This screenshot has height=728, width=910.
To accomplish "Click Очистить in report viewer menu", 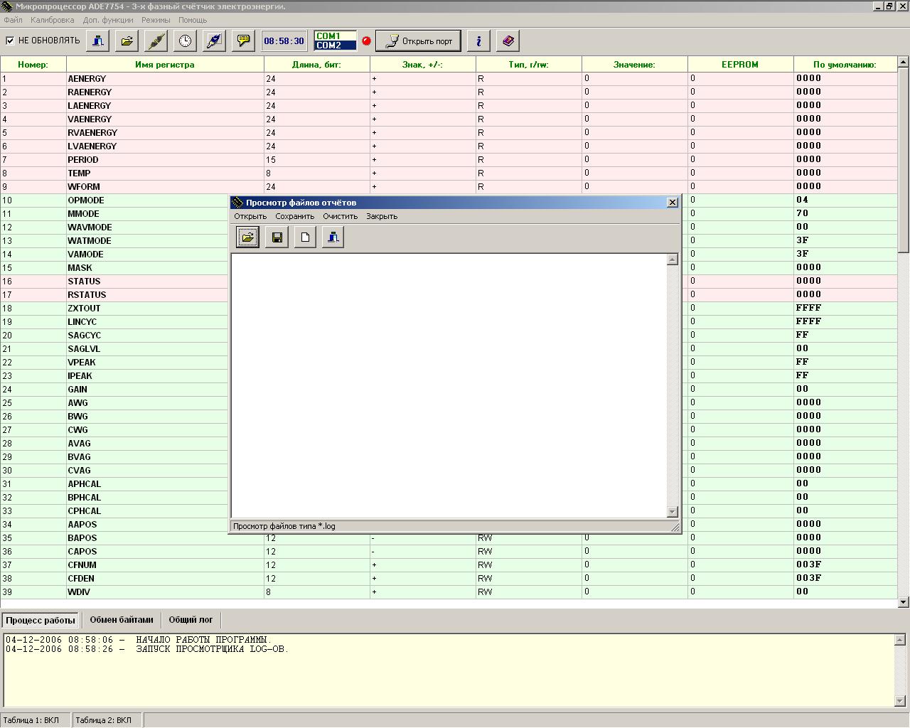I will click(340, 216).
